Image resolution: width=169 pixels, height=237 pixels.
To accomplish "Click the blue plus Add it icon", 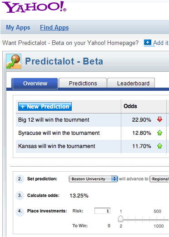I will point(148,42).
